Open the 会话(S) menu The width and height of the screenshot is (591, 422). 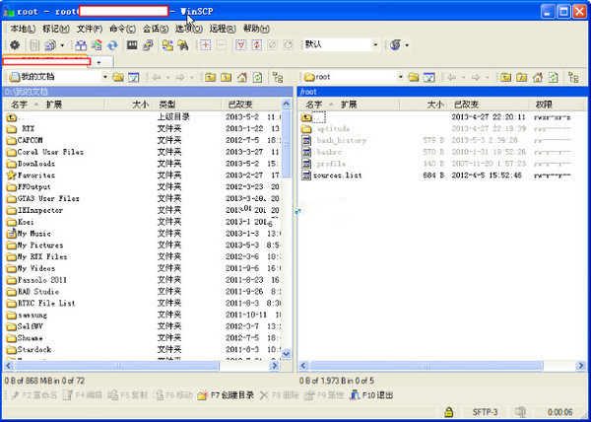tap(156, 29)
